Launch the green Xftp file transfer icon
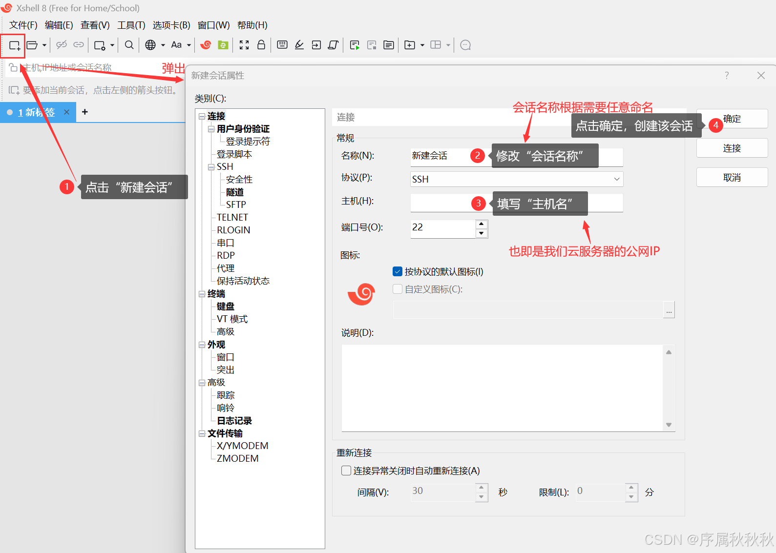This screenshot has width=776, height=553. 223,45
